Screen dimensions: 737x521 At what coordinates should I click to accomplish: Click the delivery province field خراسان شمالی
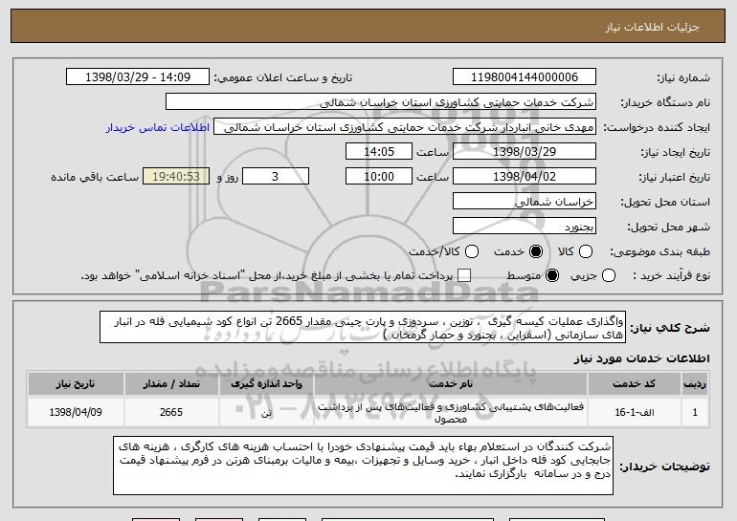click(x=525, y=202)
